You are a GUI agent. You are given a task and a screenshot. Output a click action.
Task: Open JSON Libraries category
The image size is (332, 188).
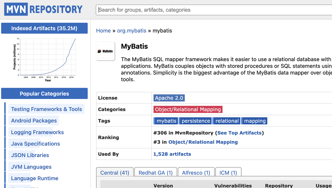[x=30, y=155]
